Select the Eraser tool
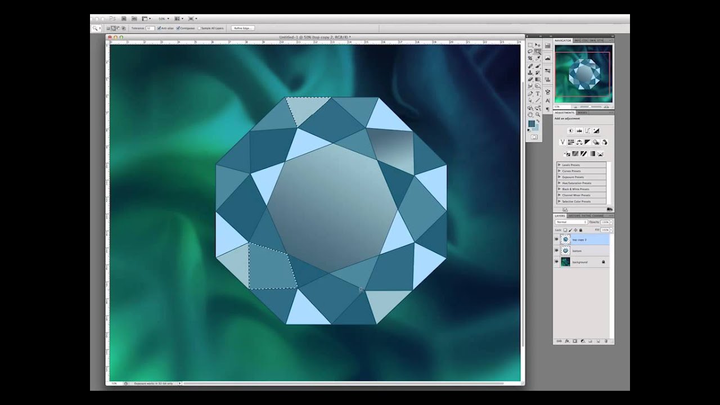Screen dimensions: 720x405 530,79
